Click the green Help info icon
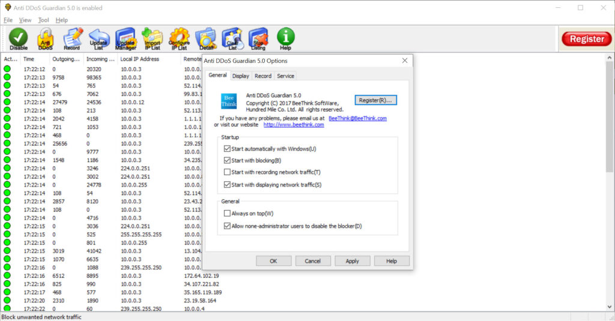 click(x=285, y=39)
